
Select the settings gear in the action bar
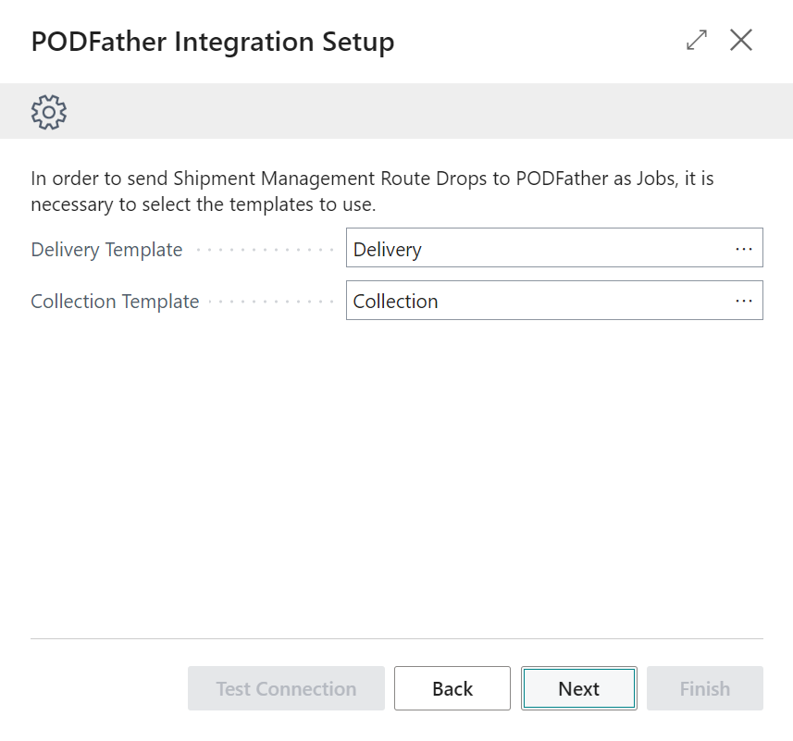tap(47, 111)
